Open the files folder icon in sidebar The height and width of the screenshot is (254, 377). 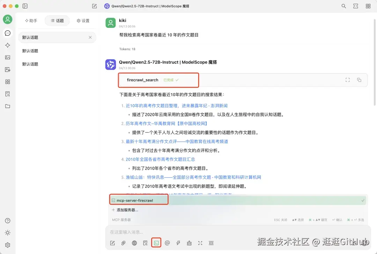(8, 106)
